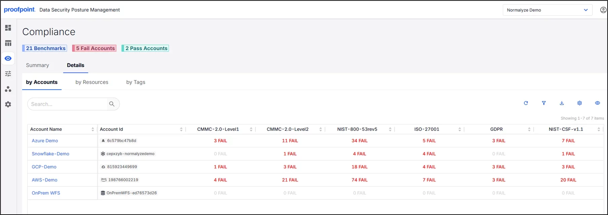608x215 pixels.
Task: Click the active eye monitoring icon in sidebar
Action: [x=8, y=58]
